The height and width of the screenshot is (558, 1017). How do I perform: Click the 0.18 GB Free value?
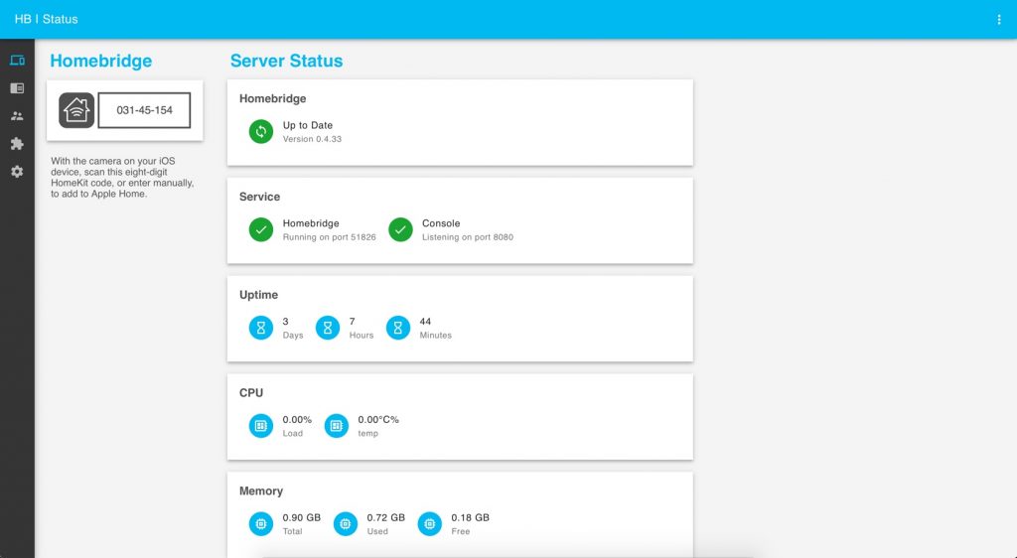point(470,517)
